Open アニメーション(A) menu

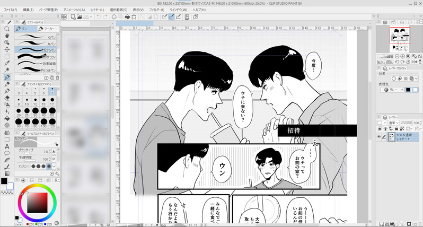74,10
